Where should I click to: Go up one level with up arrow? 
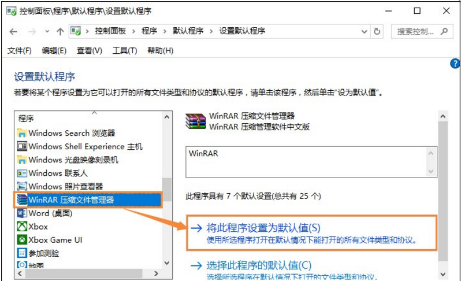(x=60, y=31)
